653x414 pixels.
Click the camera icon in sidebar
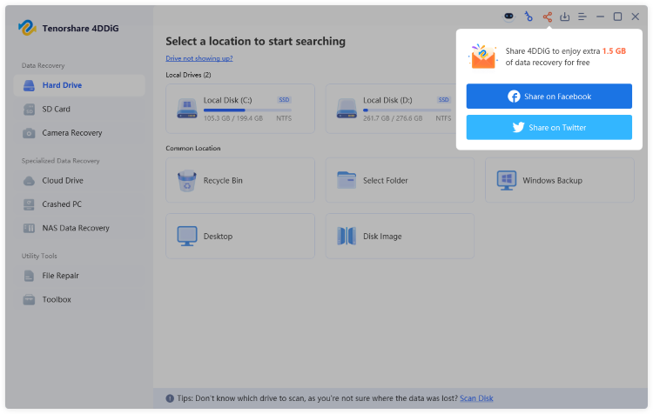tap(29, 133)
